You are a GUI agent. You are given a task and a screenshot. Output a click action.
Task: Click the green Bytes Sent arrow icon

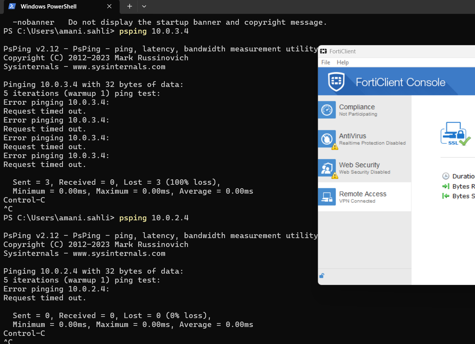446,196
